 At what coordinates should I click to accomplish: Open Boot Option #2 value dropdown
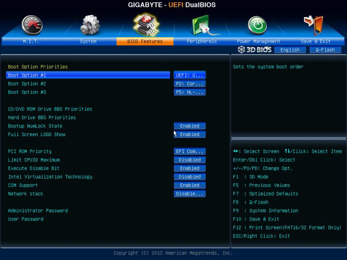(x=190, y=84)
